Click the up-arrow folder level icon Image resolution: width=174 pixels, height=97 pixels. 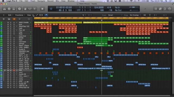tap(4, 15)
